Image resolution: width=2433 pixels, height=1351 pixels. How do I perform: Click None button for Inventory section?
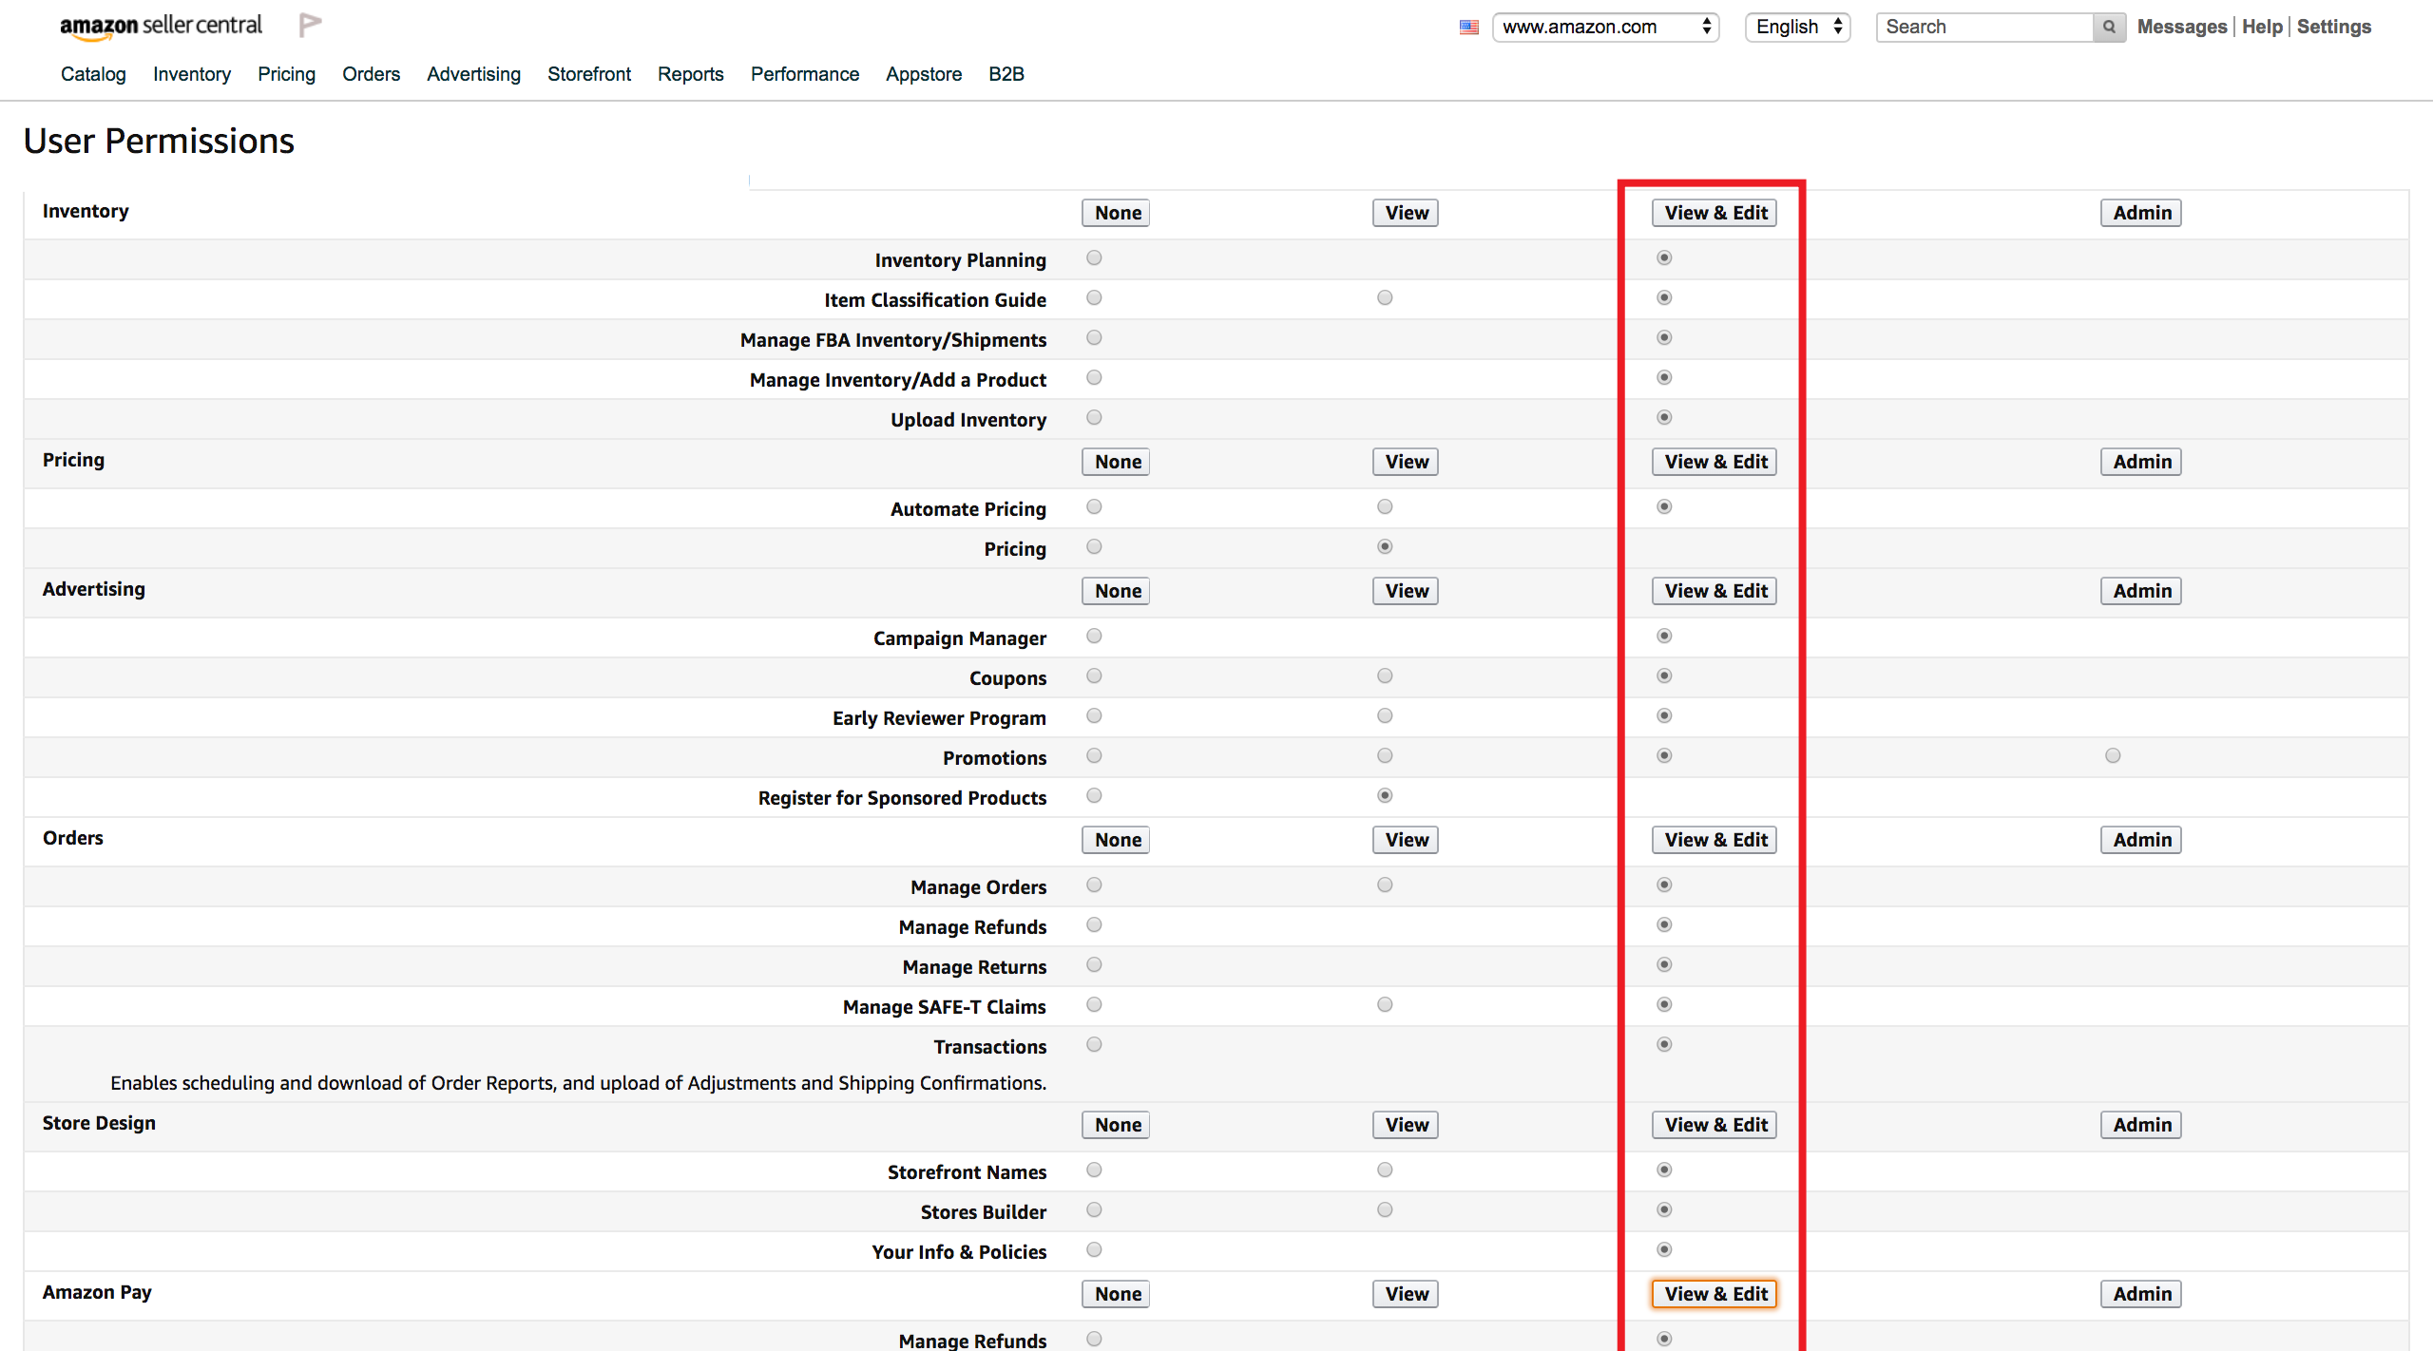click(1117, 213)
